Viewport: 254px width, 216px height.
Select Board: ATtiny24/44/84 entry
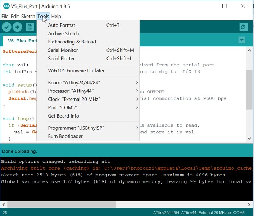coord(88,83)
